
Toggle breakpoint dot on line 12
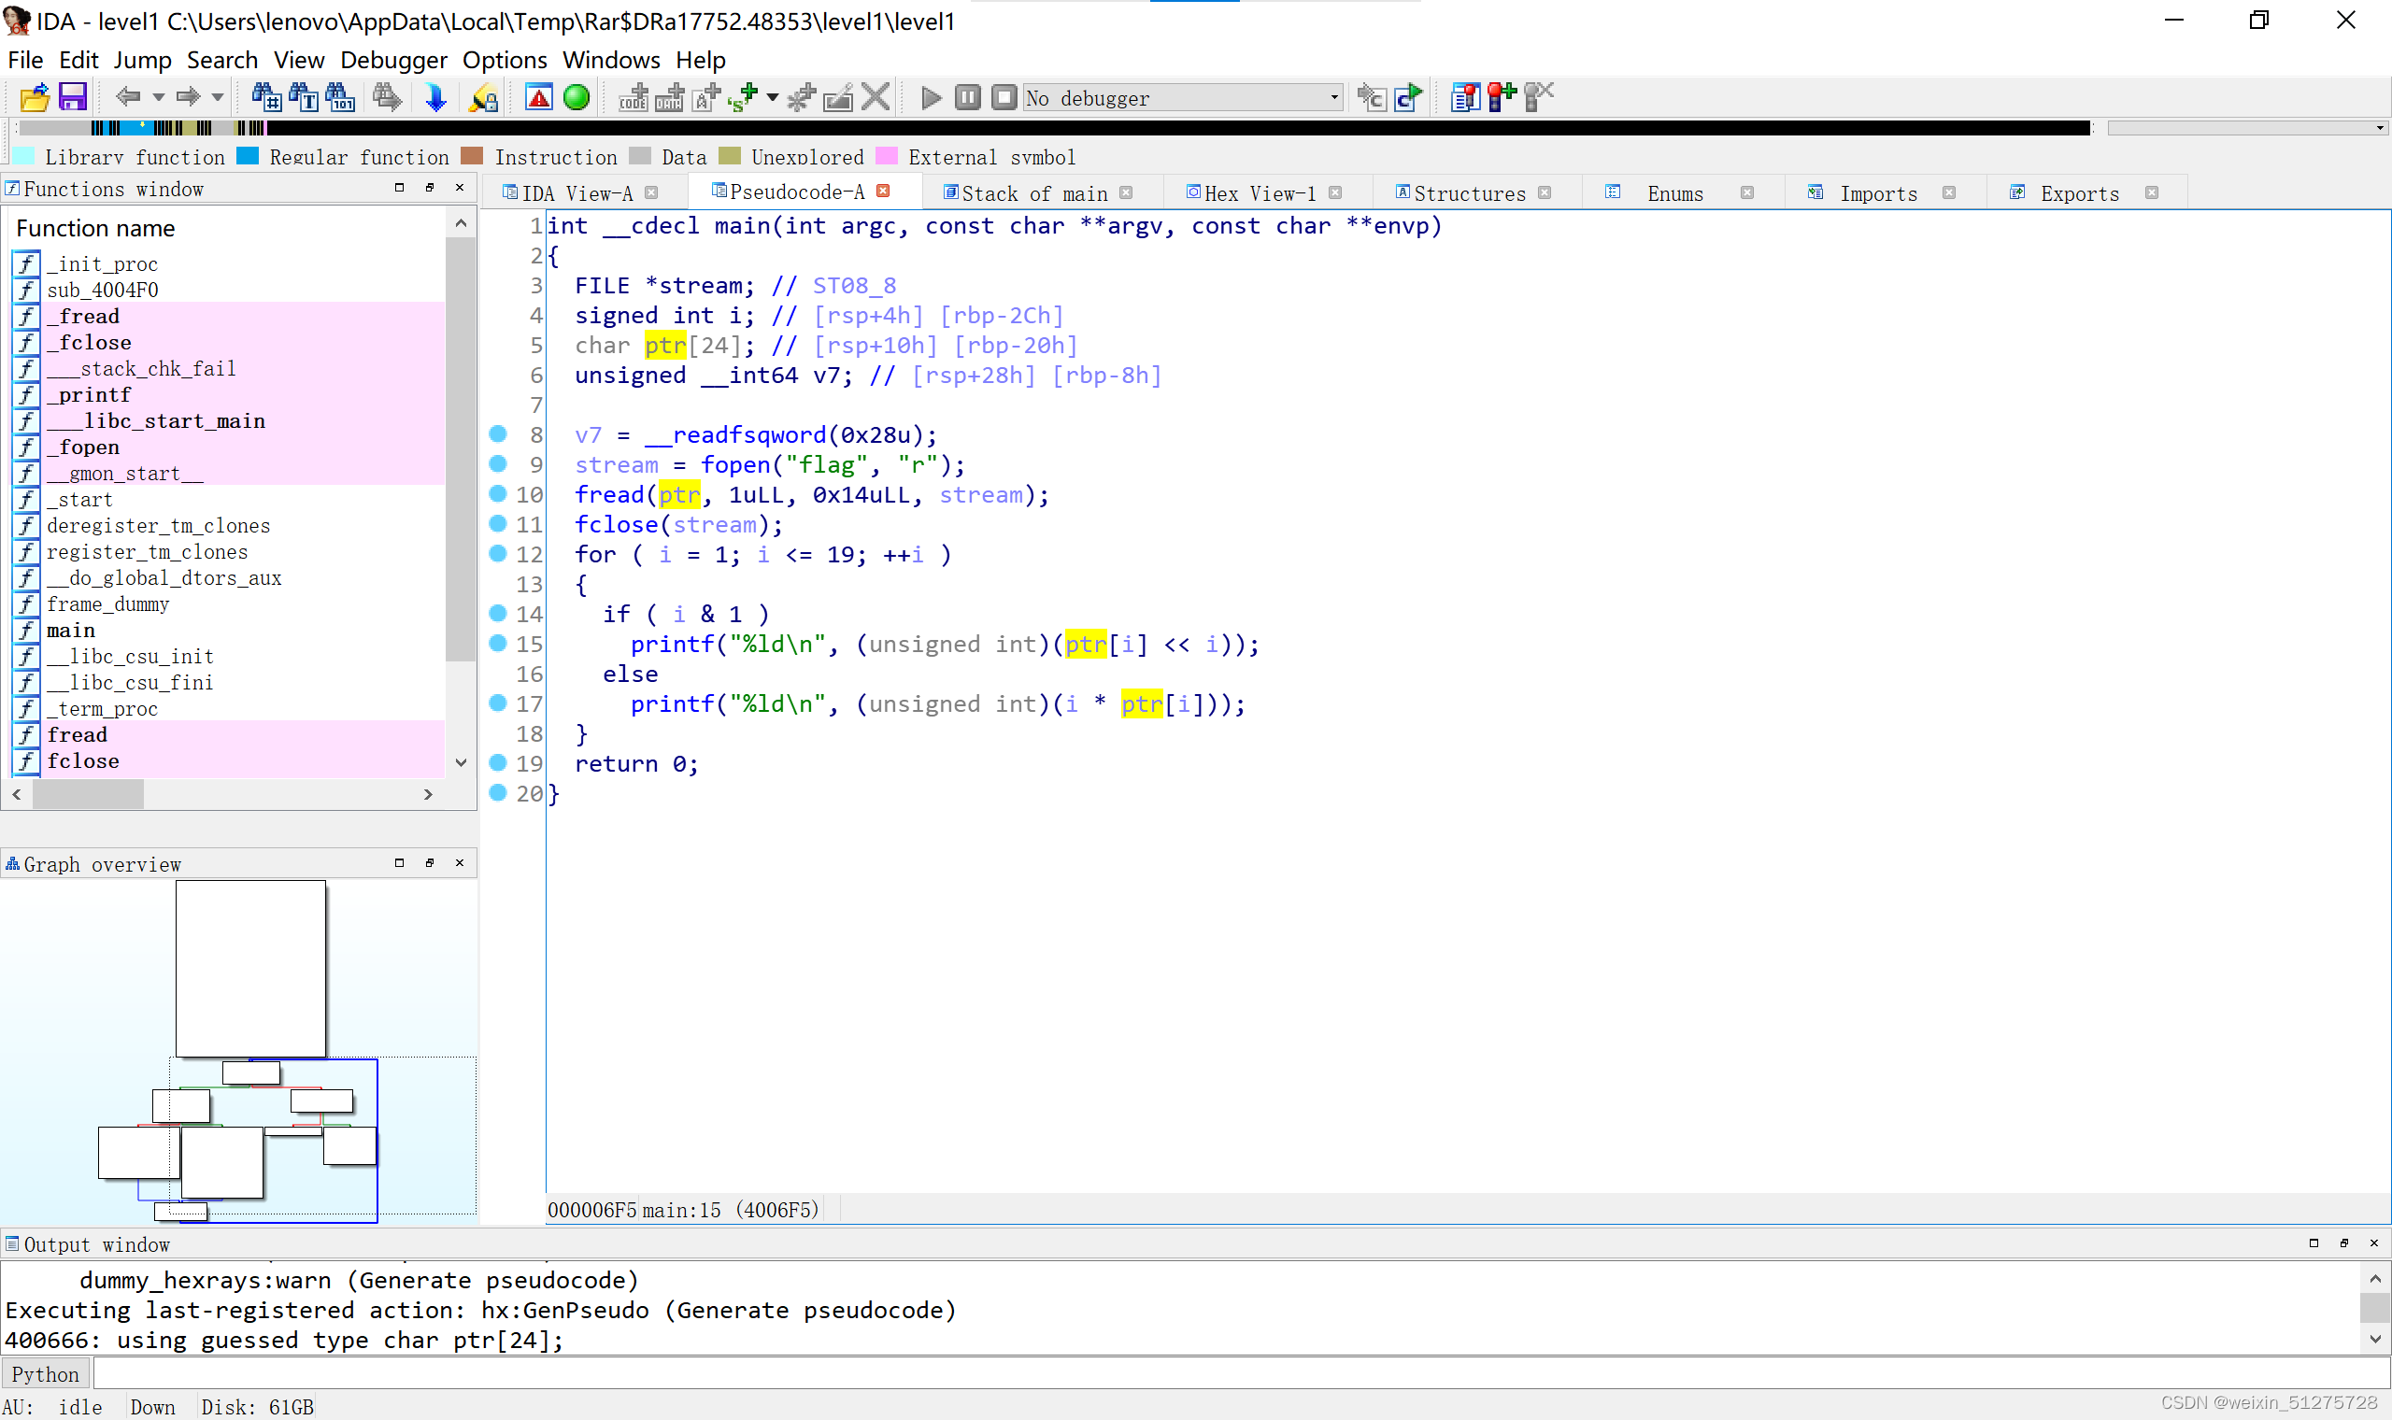[x=497, y=553]
